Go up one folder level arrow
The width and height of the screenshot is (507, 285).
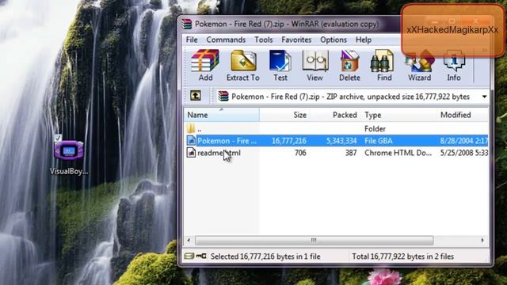[196, 96]
